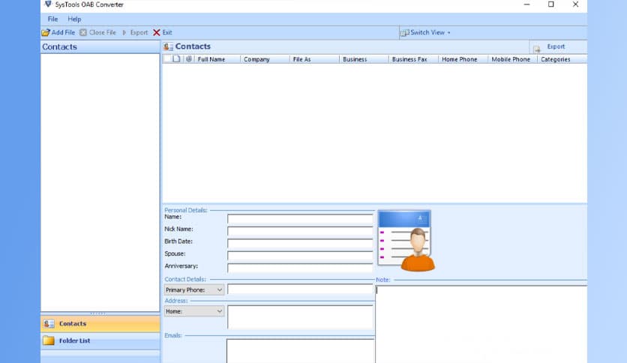
Task: Click the Name input field
Action: [x=300, y=219]
